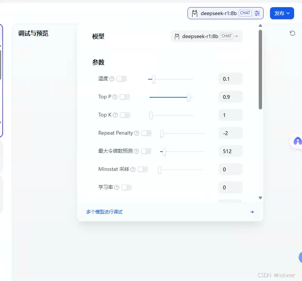The height and width of the screenshot is (281, 302).
Task: Click the 参数 section heading
Action: point(98,62)
